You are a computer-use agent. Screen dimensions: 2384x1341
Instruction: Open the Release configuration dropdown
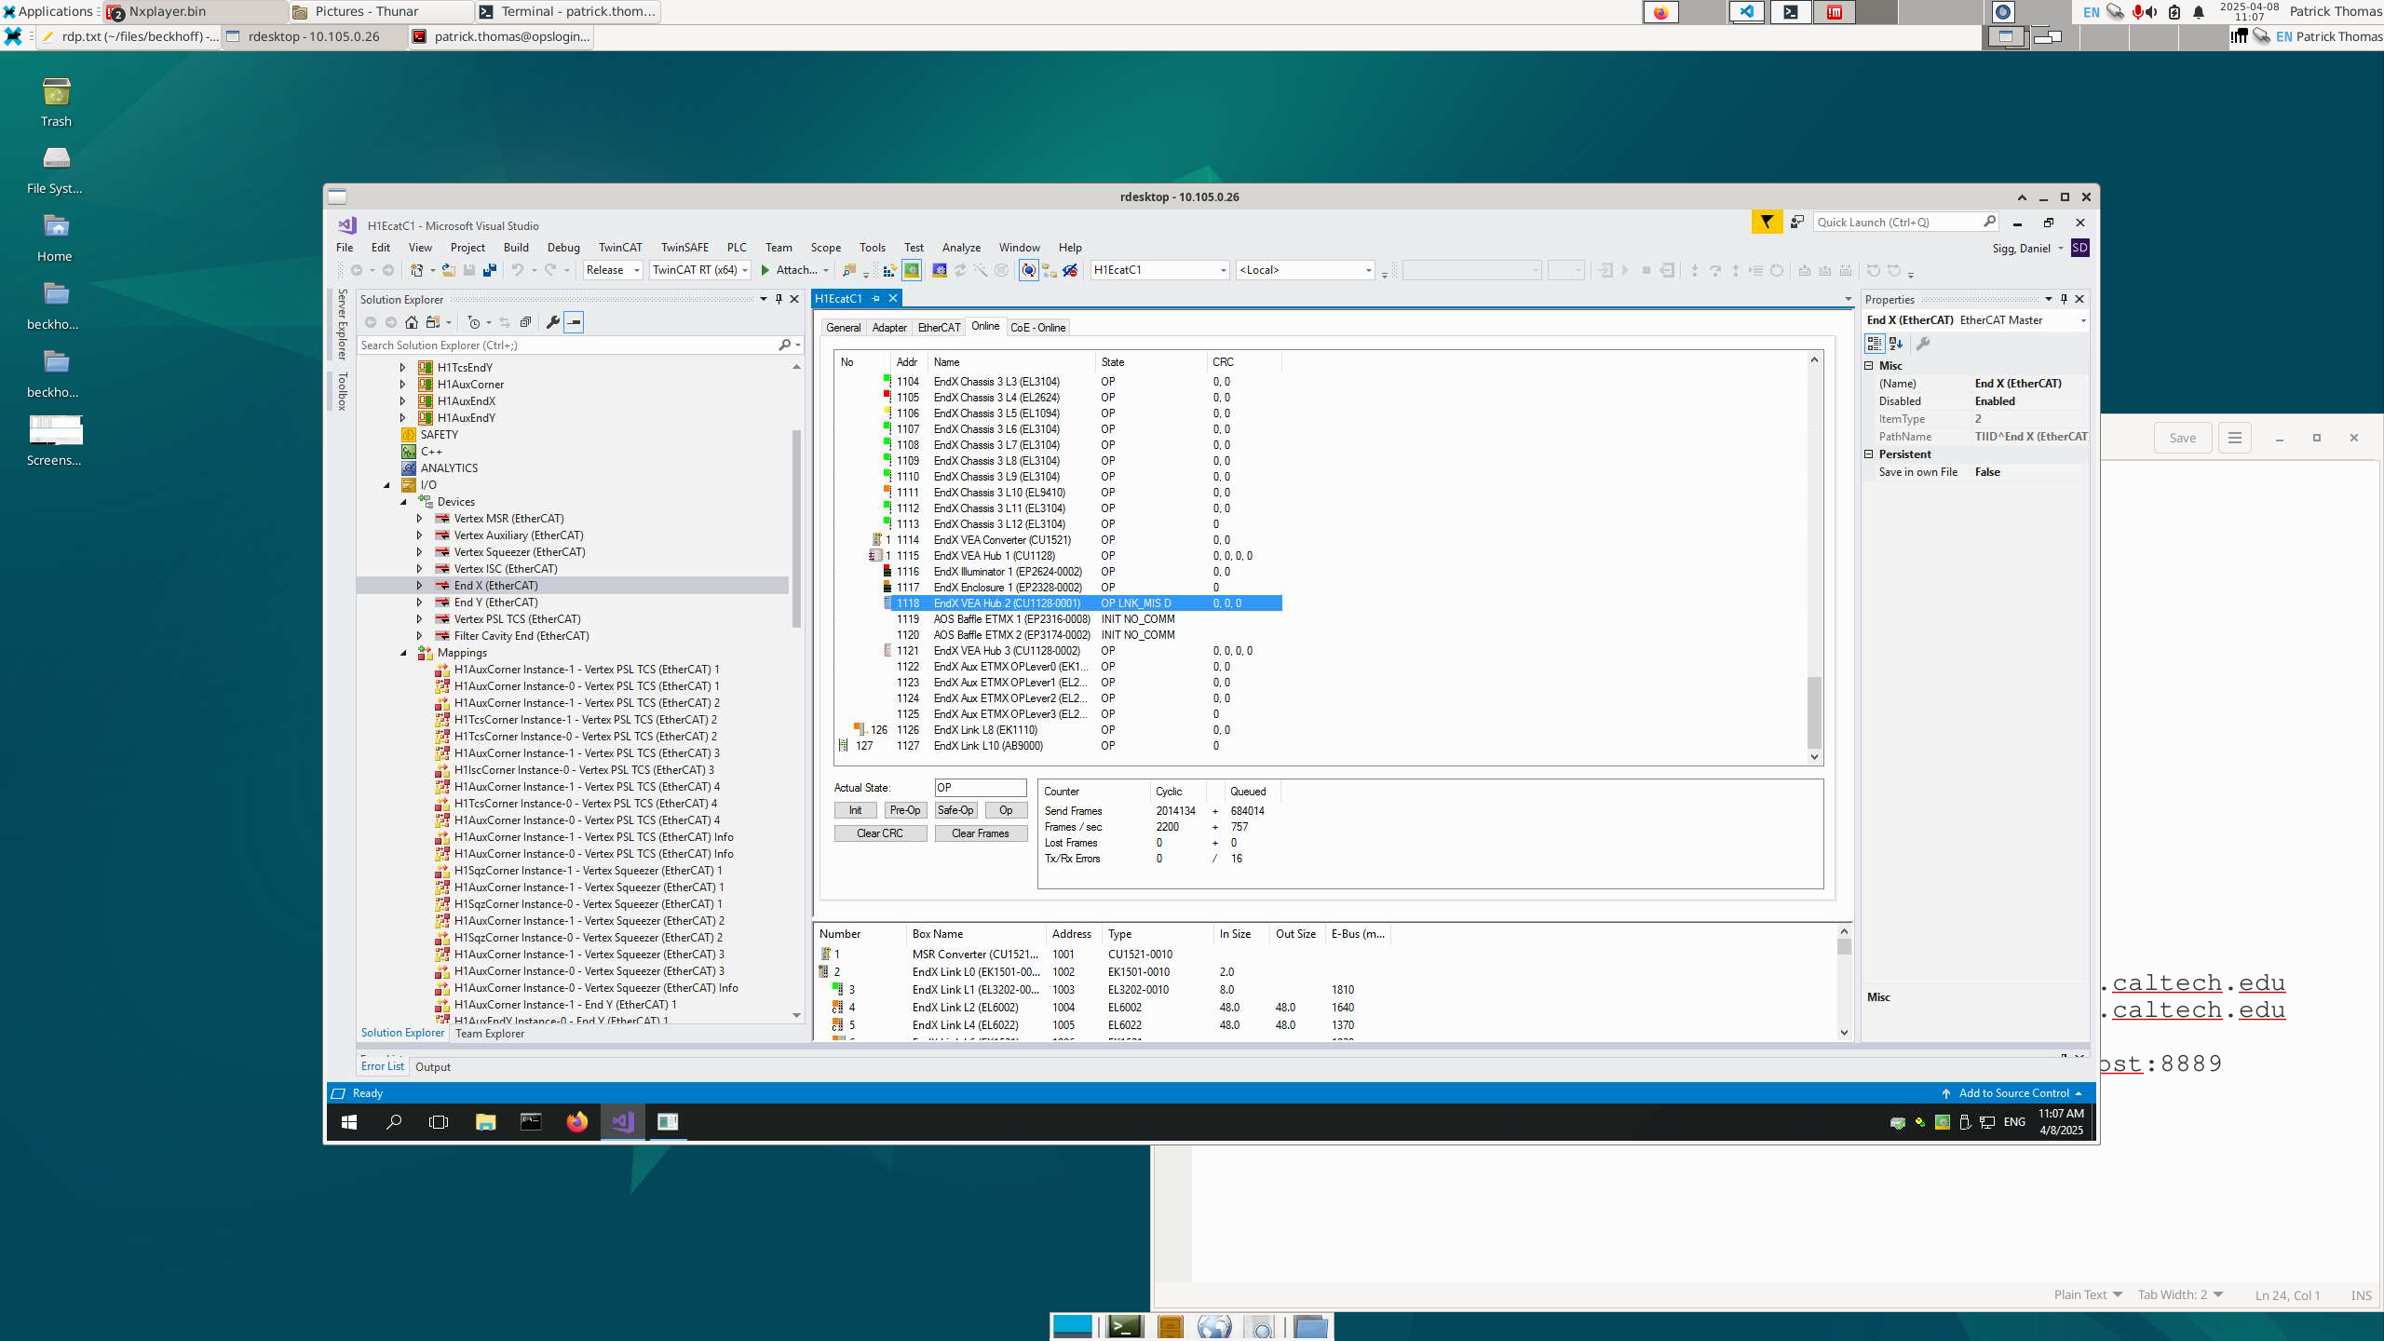click(x=613, y=270)
